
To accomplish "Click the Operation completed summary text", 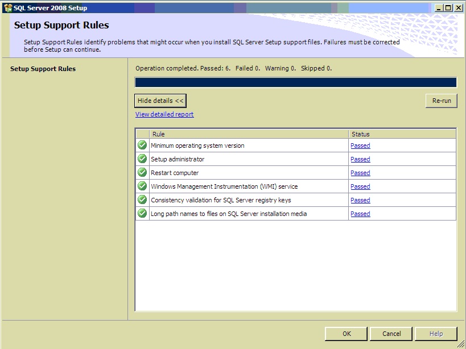I will (234, 68).
